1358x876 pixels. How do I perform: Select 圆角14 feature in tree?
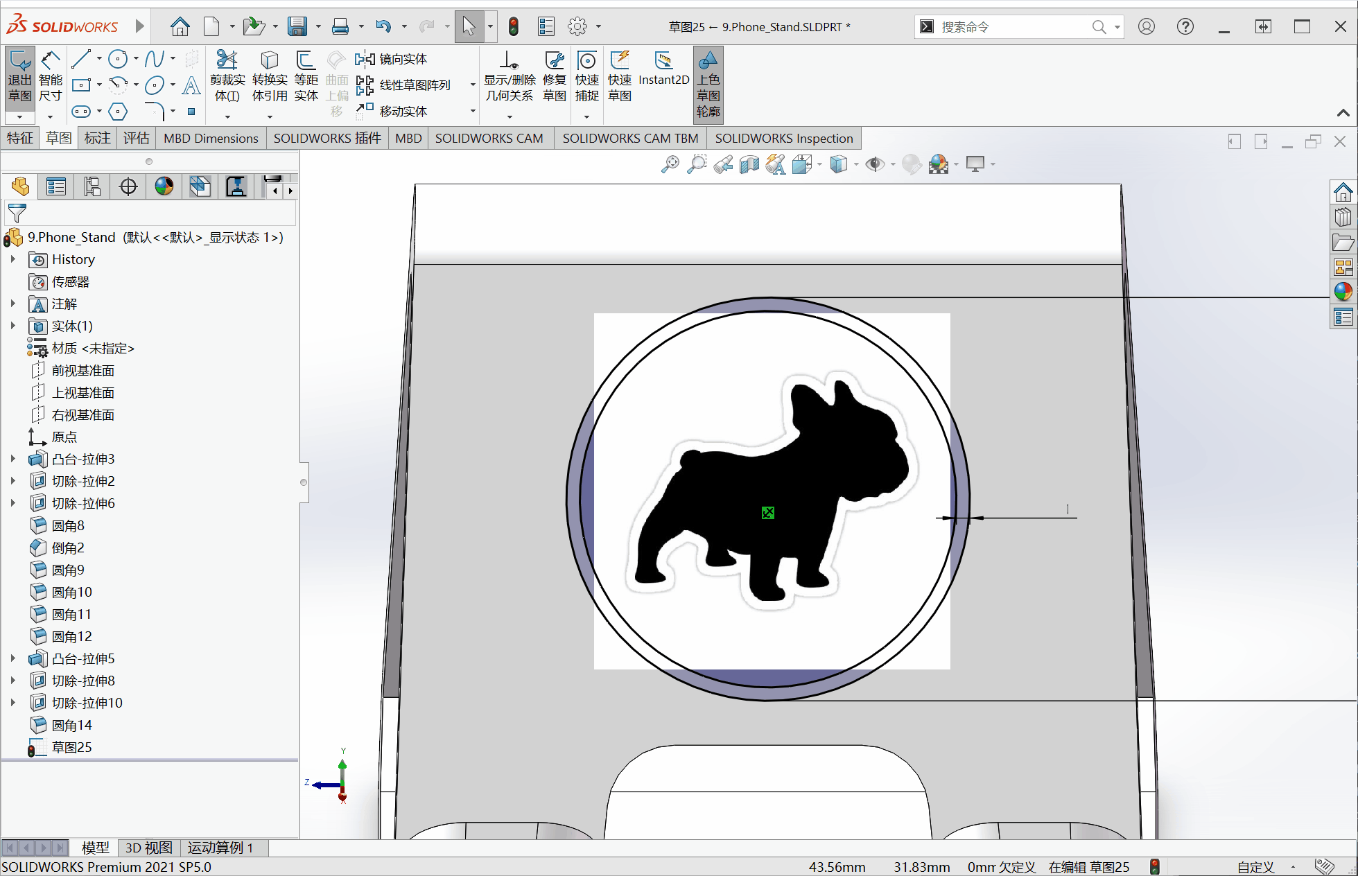pyautogui.click(x=71, y=725)
